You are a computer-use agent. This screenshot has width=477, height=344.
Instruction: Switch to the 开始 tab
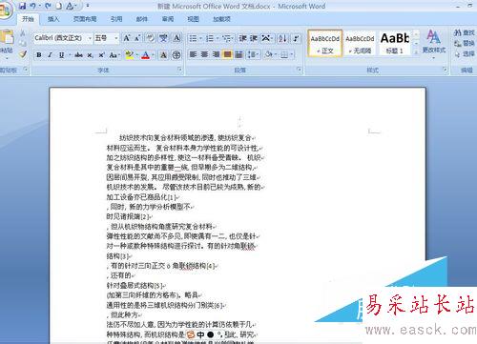pyautogui.click(x=28, y=19)
